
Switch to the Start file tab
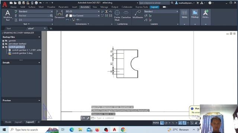(x=9, y=28)
